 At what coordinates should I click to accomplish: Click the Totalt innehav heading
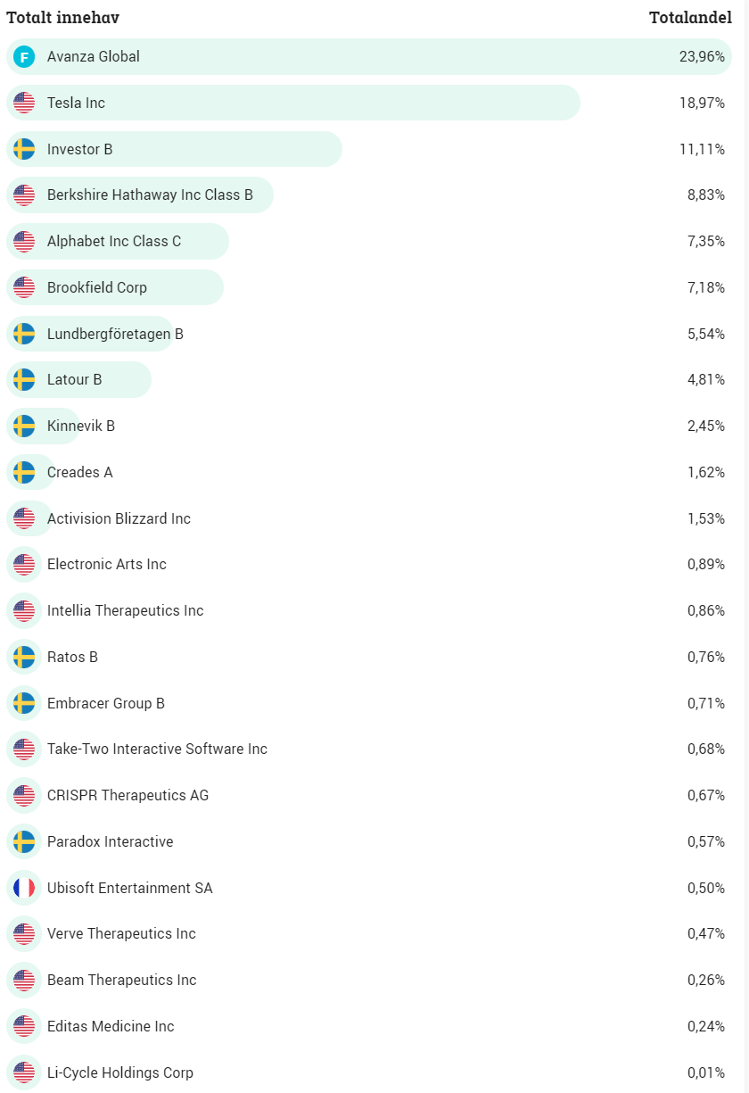coord(62,18)
